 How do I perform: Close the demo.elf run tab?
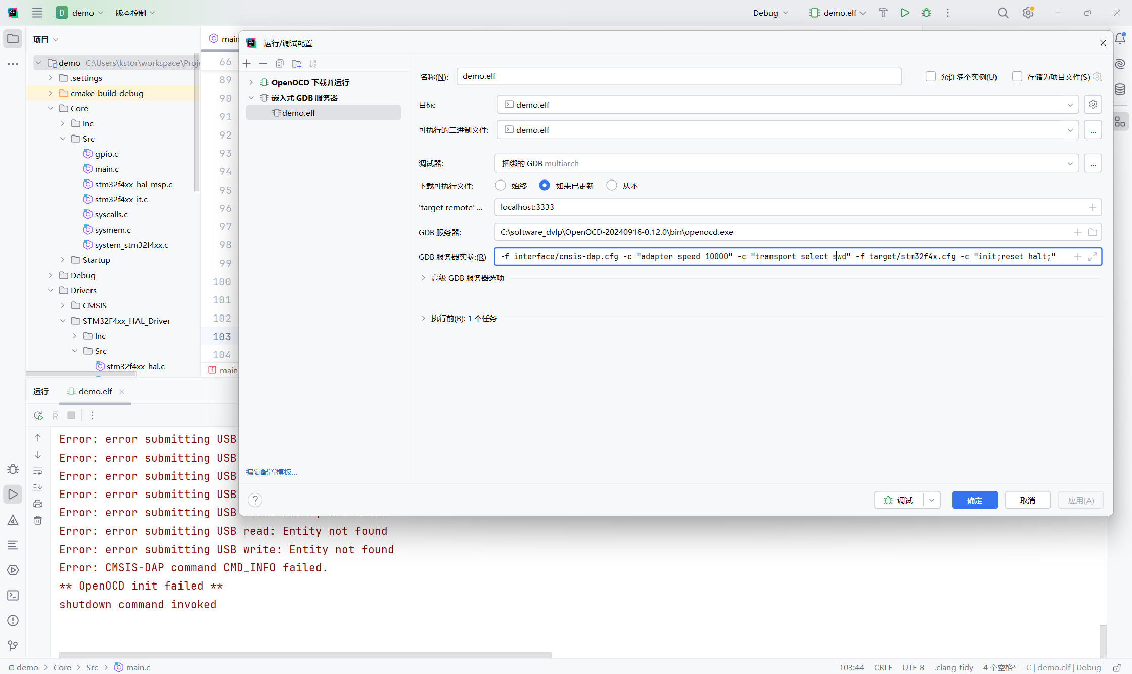click(x=122, y=391)
